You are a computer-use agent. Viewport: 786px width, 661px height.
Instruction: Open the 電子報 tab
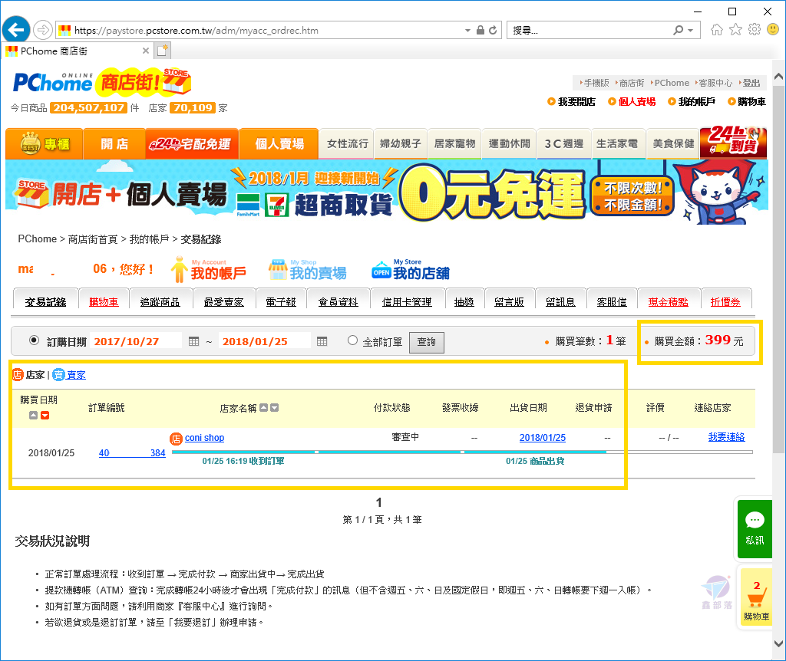pos(281,302)
